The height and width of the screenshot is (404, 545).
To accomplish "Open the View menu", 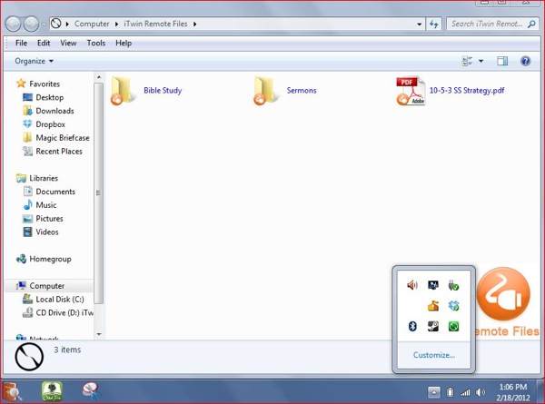I will pos(68,43).
